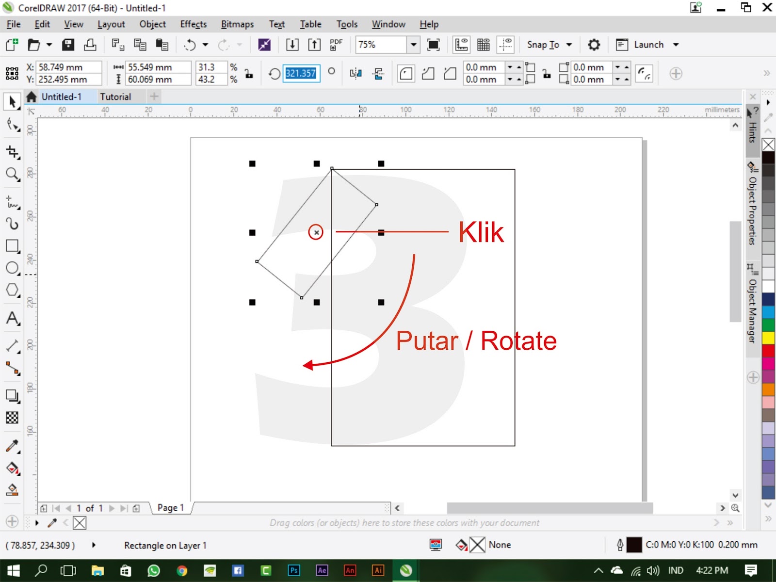Select the scalloped corner style
The width and height of the screenshot is (776, 582).
(x=428, y=73)
